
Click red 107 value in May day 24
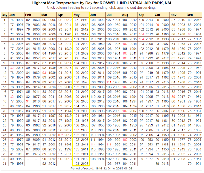tap(76, 130)
